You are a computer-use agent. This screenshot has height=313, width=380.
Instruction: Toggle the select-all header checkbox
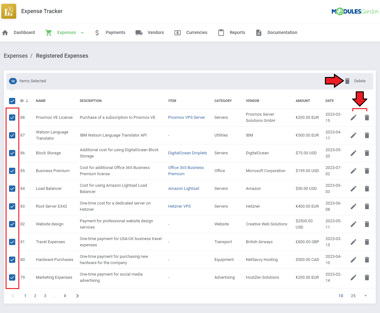(x=12, y=101)
